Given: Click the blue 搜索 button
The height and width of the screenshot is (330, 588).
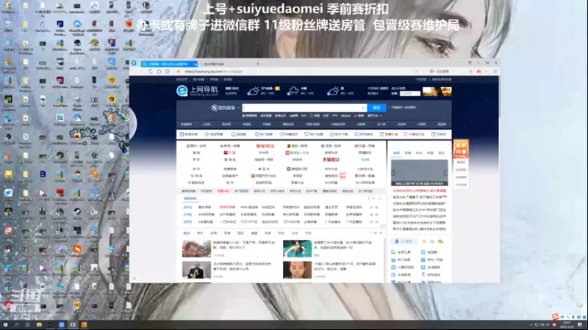Looking at the screenshot, I should tap(376, 108).
